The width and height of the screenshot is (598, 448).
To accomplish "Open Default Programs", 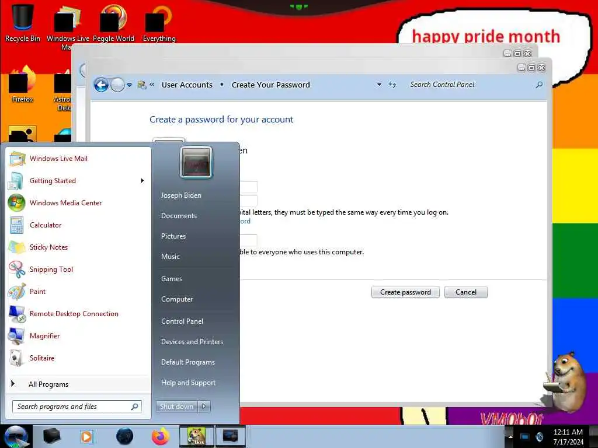I will [188, 362].
